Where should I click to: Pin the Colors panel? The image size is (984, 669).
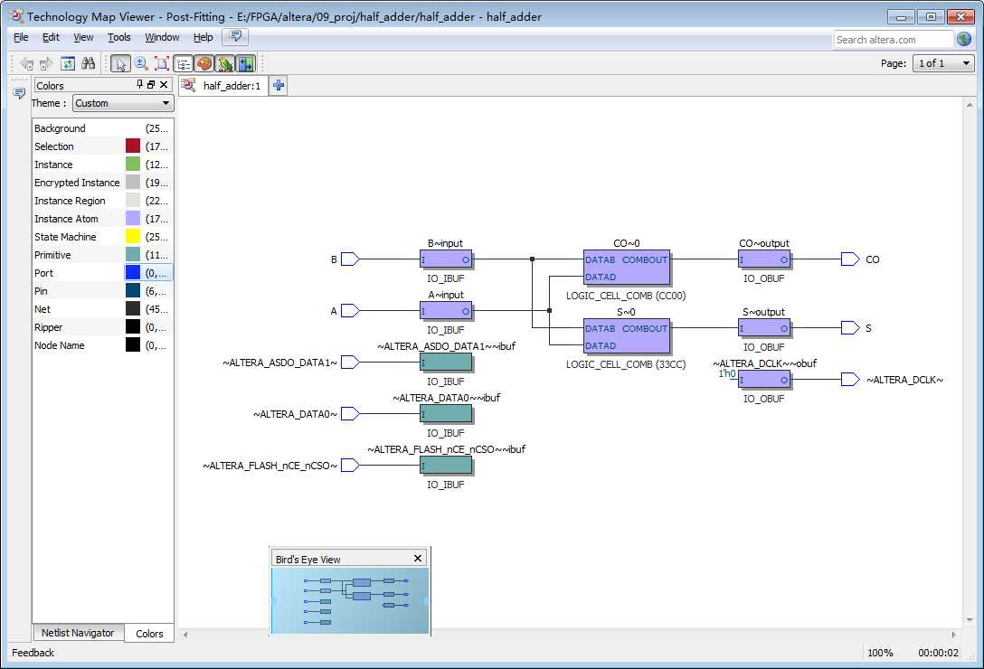139,85
